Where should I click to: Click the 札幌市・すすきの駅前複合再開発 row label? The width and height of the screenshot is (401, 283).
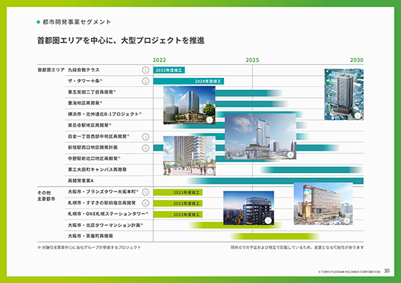[102, 203]
